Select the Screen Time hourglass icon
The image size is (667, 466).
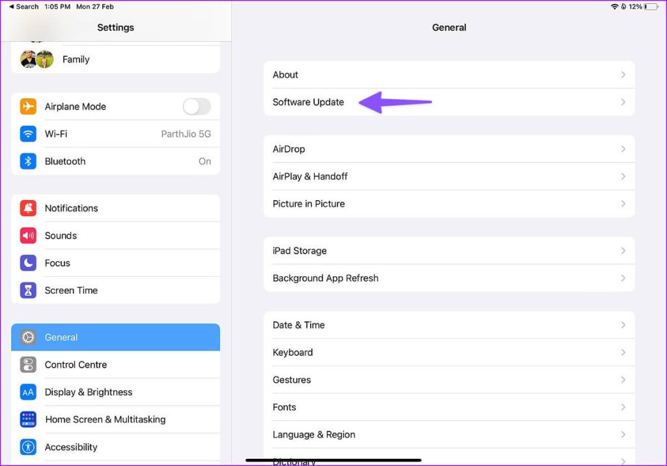pos(27,290)
